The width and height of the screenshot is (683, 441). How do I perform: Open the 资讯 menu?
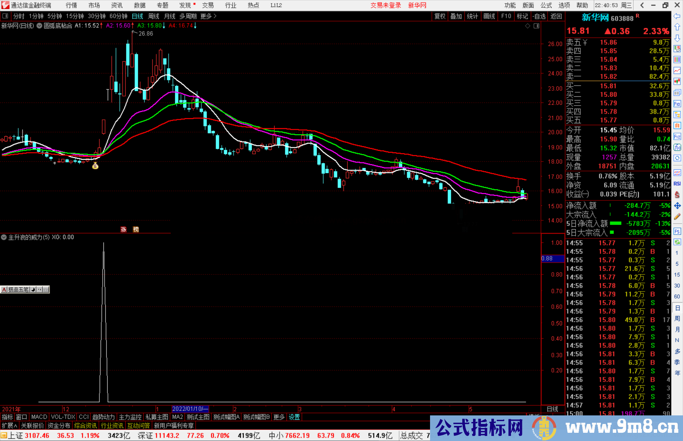117,5
